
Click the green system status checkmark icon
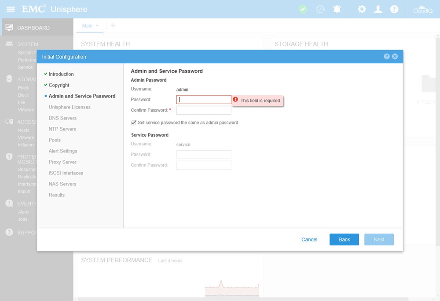[303, 9]
